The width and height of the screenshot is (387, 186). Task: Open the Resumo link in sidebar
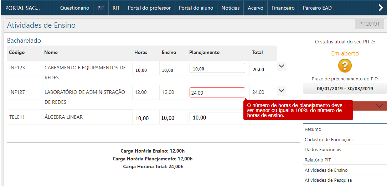point(313,129)
